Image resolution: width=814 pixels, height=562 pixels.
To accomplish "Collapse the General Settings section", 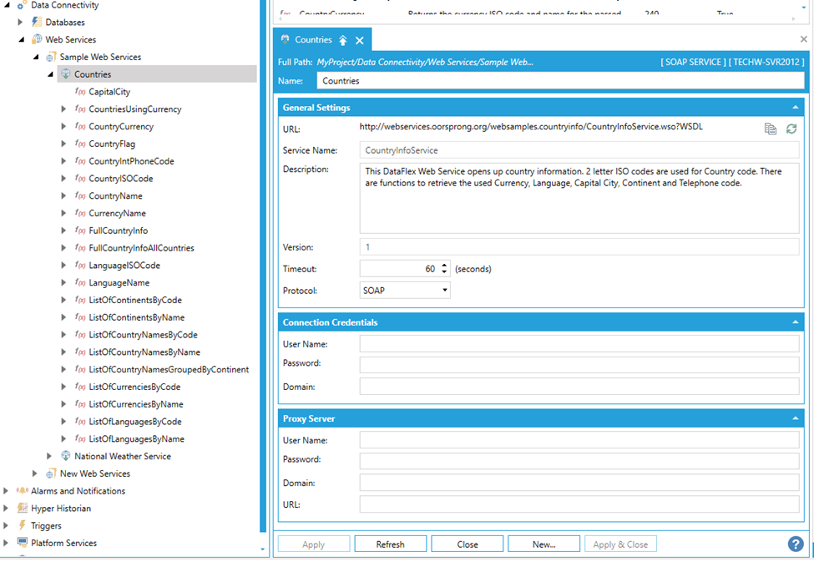I will pos(795,108).
